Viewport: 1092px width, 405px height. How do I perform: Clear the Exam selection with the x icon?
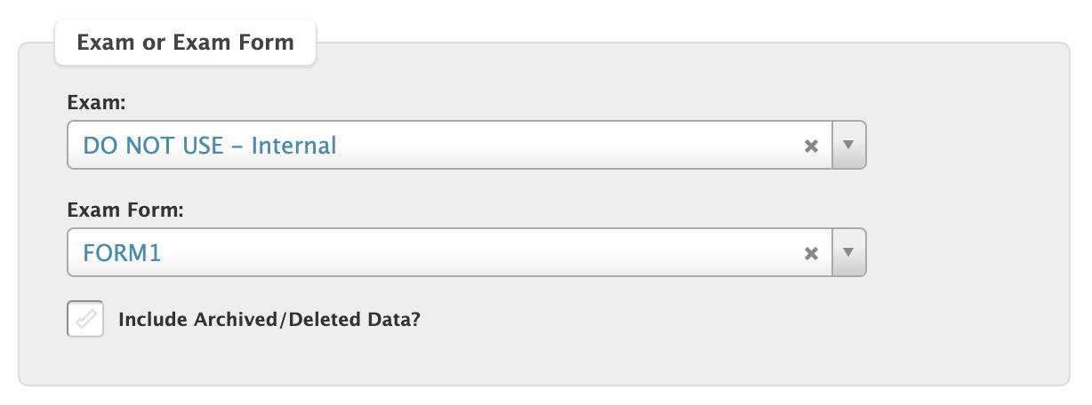click(x=811, y=147)
